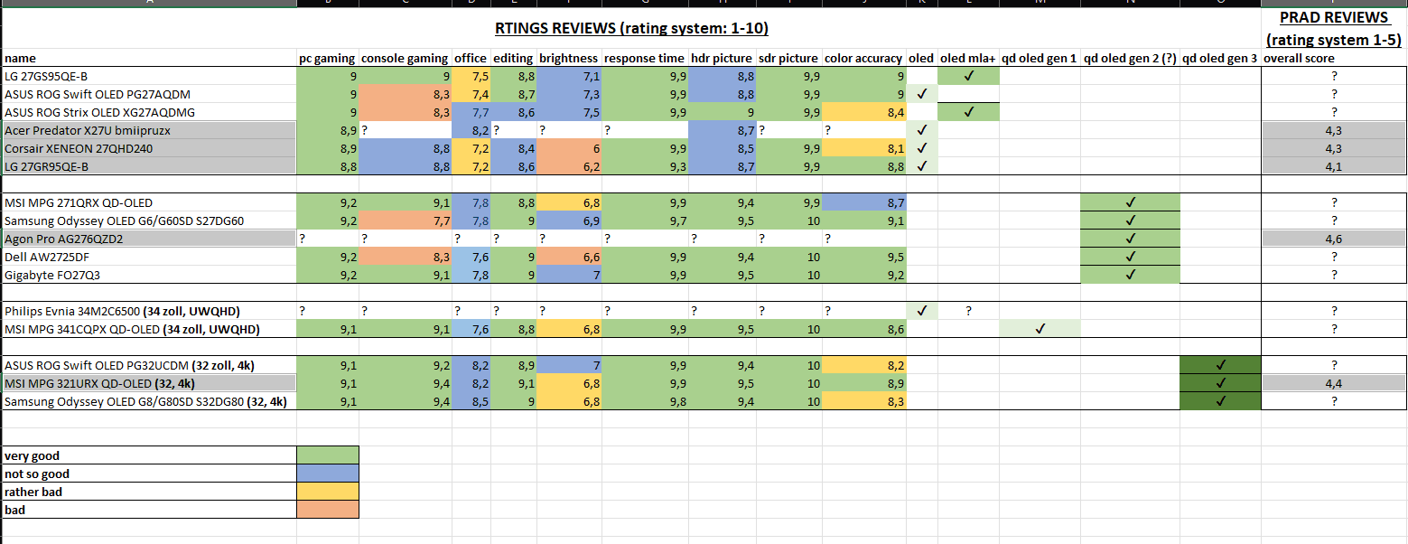Image resolution: width=1408 pixels, height=544 pixels.
Task: Select the Corsair XENEON 27QHD240 cell
Action: [x=149, y=148]
